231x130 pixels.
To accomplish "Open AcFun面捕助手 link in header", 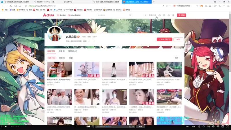I will pos(74,15).
